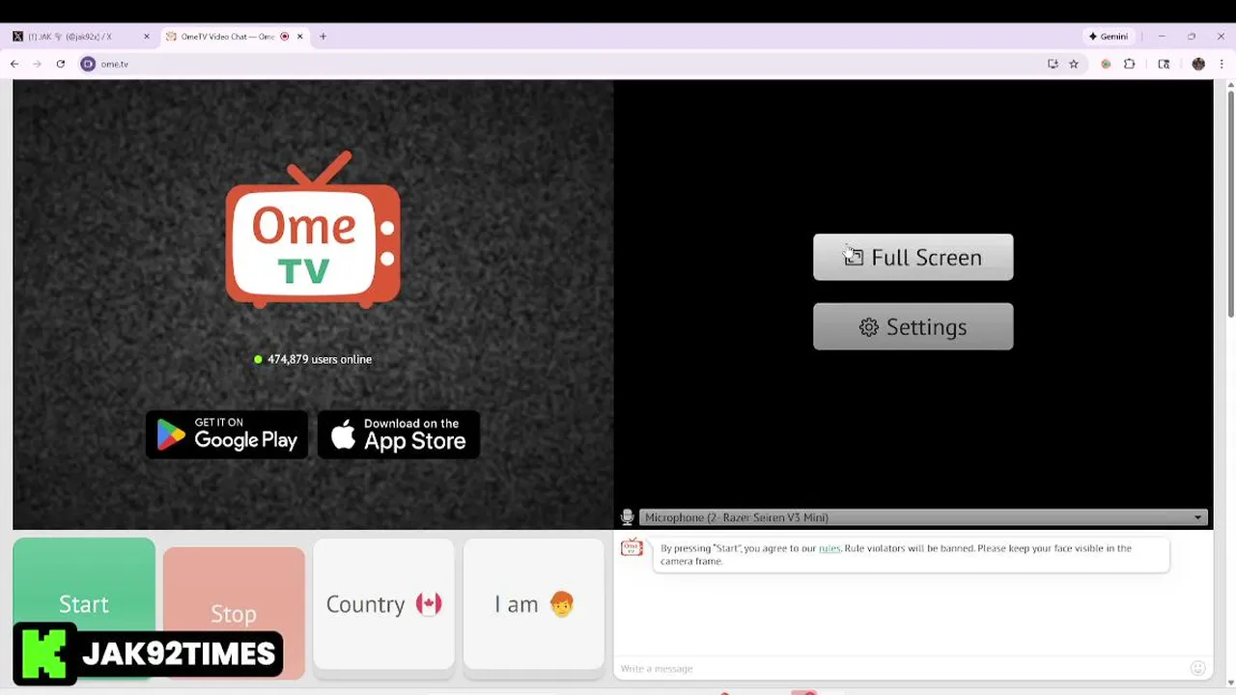Click the Canada flag on Country button
1236x695 pixels.
point(429,604)
